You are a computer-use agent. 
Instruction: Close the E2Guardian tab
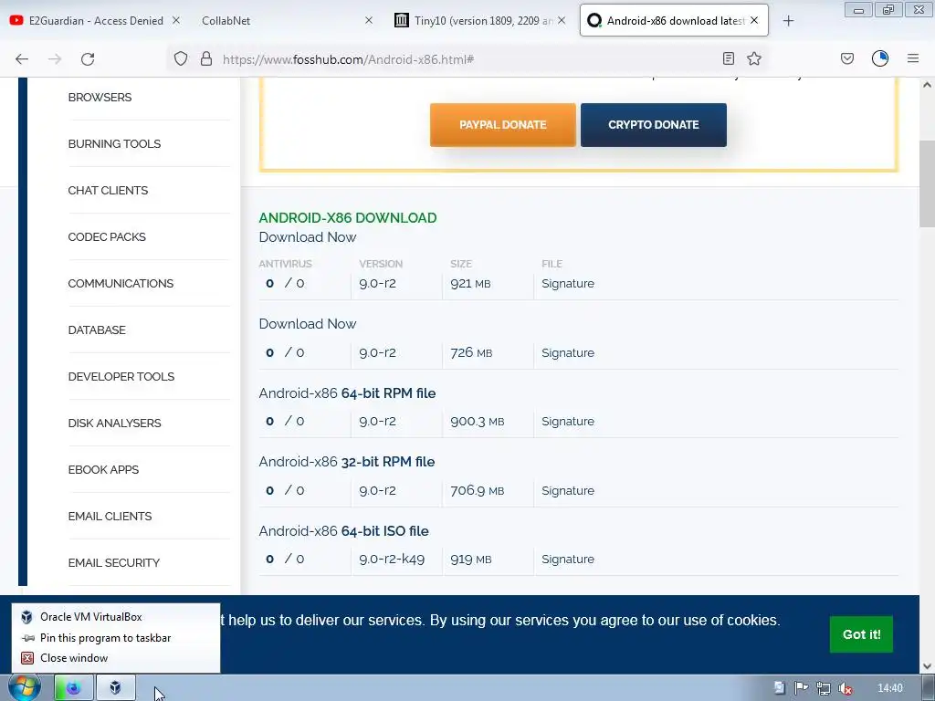176,20
